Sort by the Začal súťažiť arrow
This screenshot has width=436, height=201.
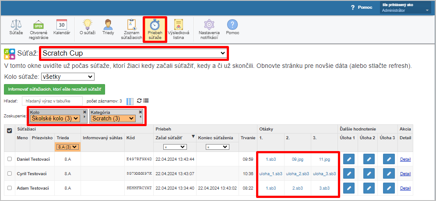tap(193, 136)
